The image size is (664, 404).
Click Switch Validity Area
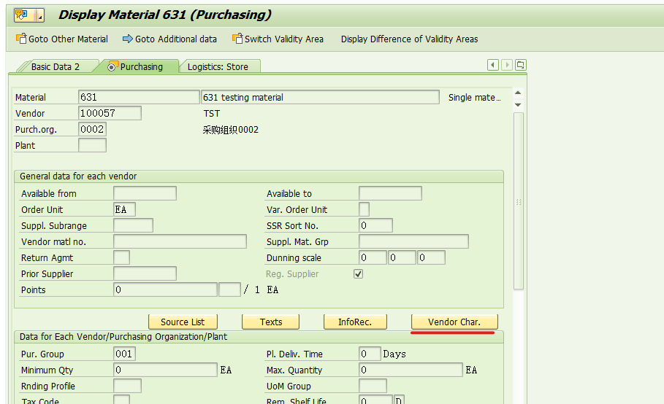pos(278,39)
